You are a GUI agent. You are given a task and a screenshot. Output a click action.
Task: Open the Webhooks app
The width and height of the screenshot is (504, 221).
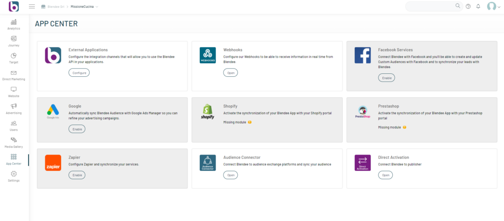pos(230,73)
